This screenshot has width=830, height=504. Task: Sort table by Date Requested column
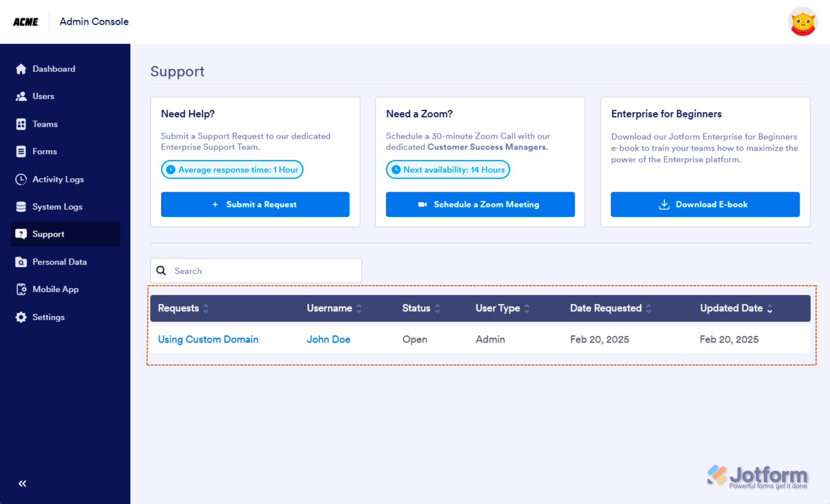[x=648, y=308]
